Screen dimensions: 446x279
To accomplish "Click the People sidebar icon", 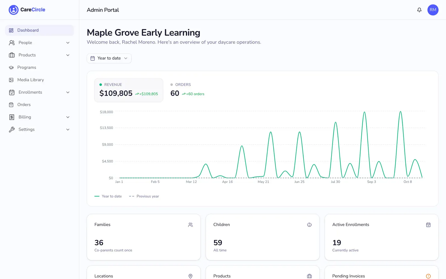I will (x=12, y=43).
